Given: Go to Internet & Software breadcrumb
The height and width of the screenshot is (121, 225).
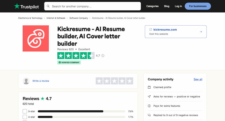Looking at the screenshot, I should tap(56, 18).
